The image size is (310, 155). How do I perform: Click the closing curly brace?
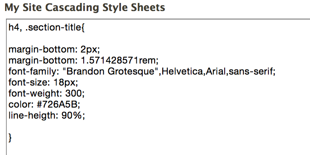(10, 138)
